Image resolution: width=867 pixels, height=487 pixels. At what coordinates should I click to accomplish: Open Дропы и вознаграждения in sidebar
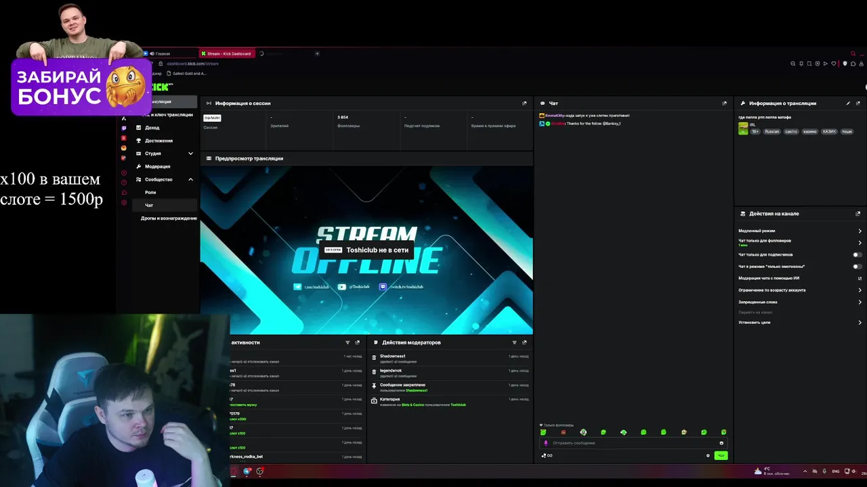(x=169, y=218)
